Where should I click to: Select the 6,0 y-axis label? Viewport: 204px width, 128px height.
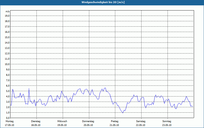(x=8, y=86)
